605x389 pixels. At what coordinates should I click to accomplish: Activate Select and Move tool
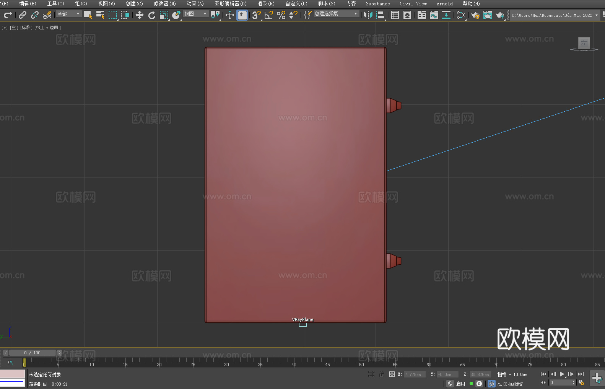(140, 15)
